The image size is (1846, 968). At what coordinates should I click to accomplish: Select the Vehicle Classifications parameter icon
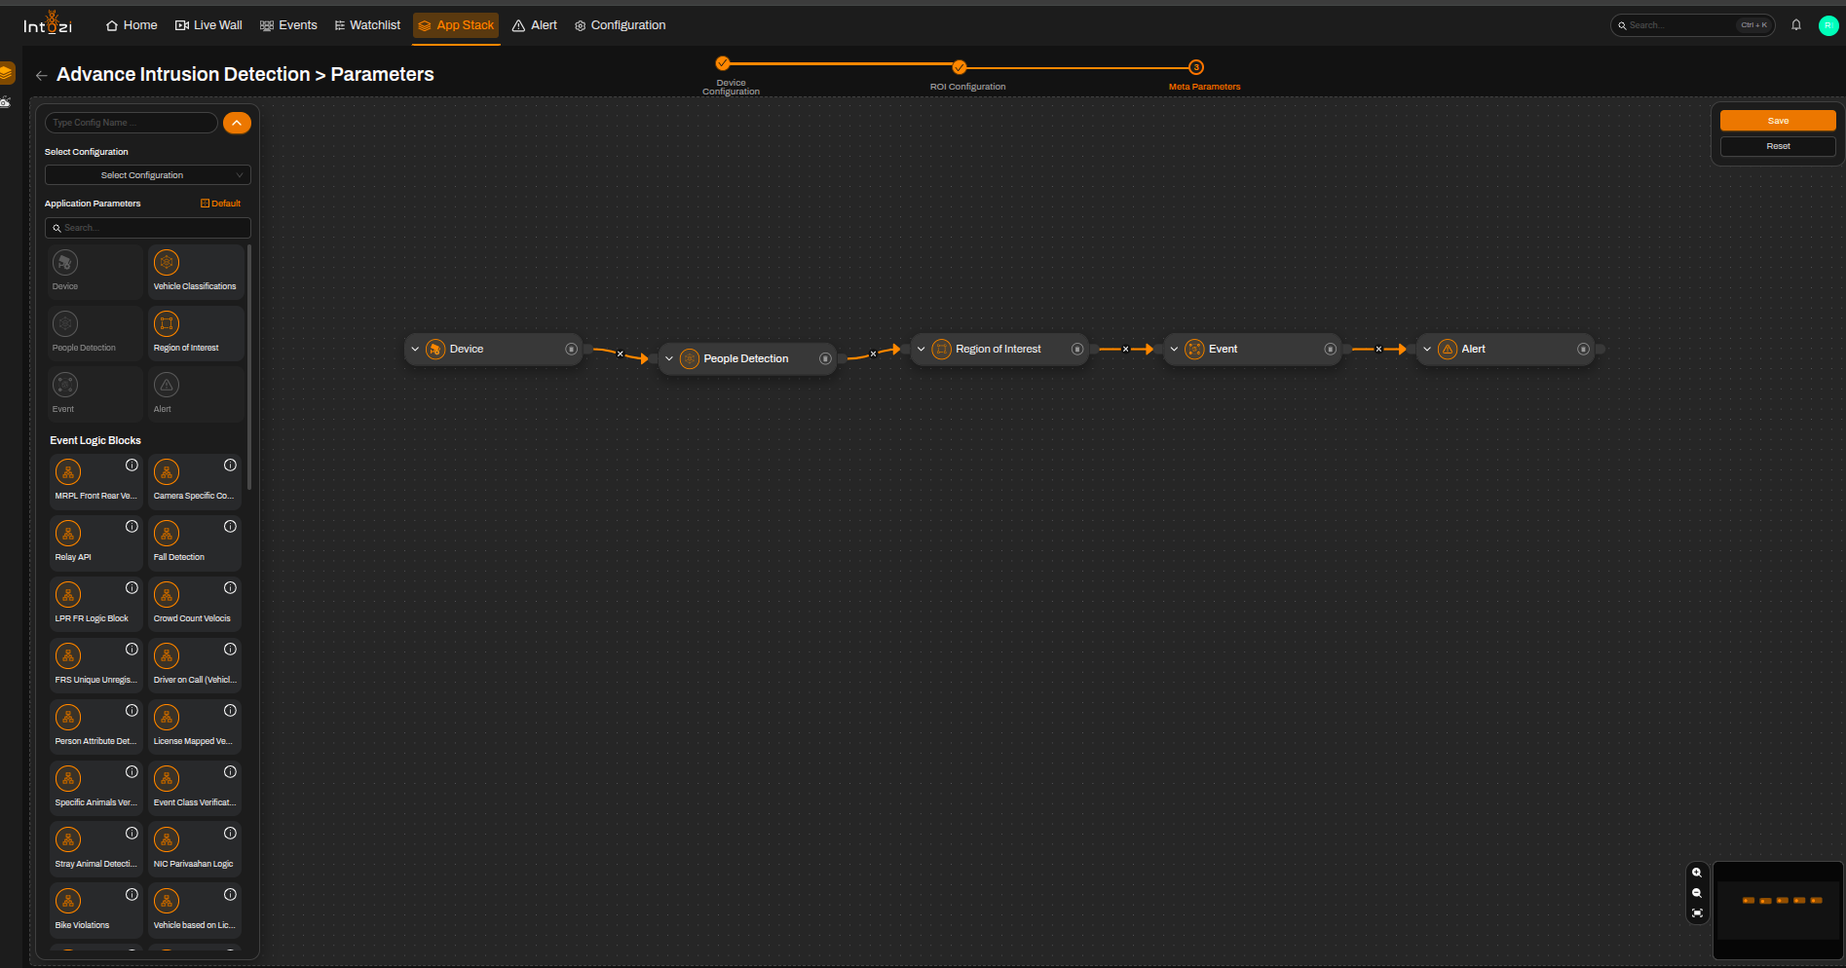click(167, 262)
